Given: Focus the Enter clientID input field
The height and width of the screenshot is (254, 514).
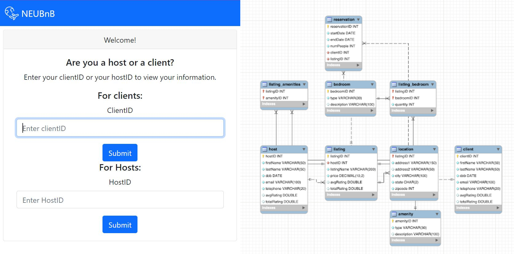Looking at the screenshot, I should (120, 128).
